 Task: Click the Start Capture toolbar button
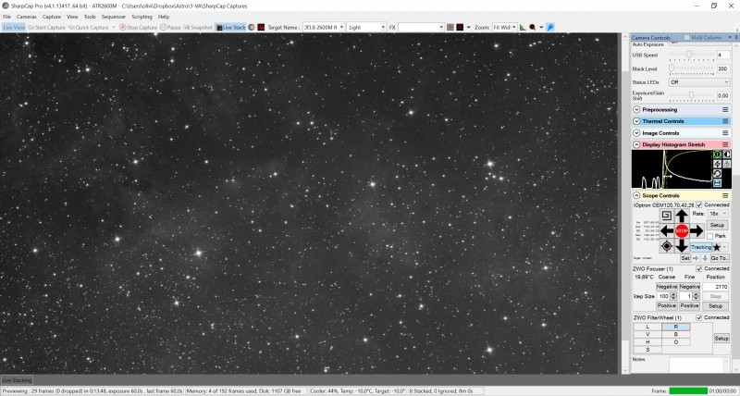point(46,28)
